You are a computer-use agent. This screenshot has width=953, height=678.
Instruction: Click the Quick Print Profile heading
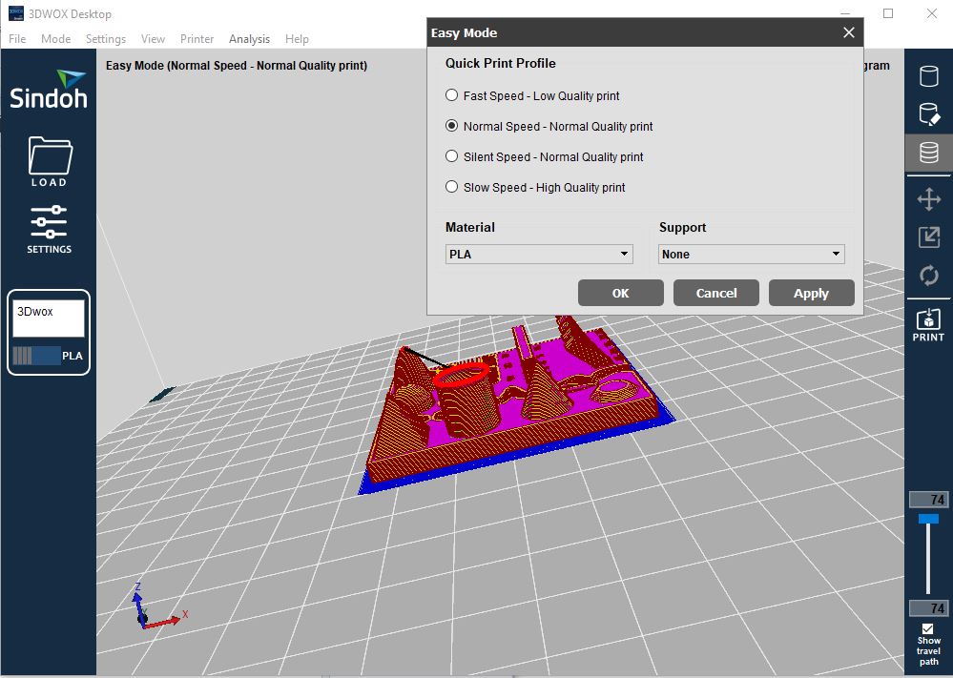coord(500,63)
